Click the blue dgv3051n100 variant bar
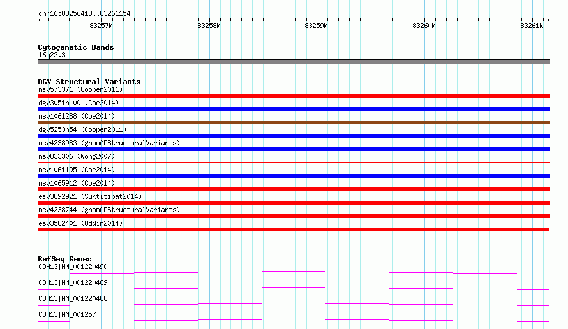 (x=294, y=109)
